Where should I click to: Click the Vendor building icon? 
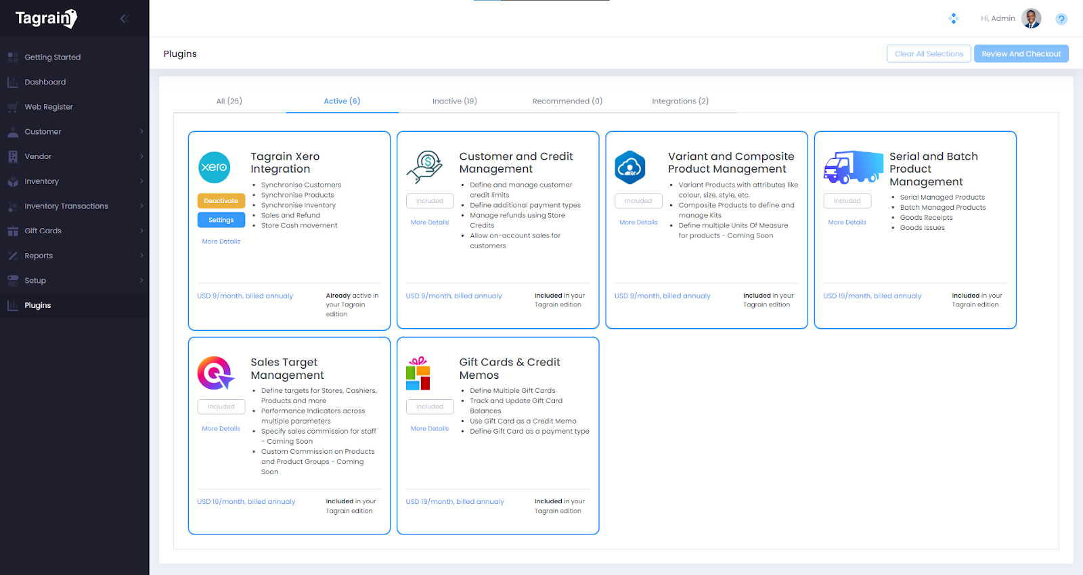(x=13, y=157)
